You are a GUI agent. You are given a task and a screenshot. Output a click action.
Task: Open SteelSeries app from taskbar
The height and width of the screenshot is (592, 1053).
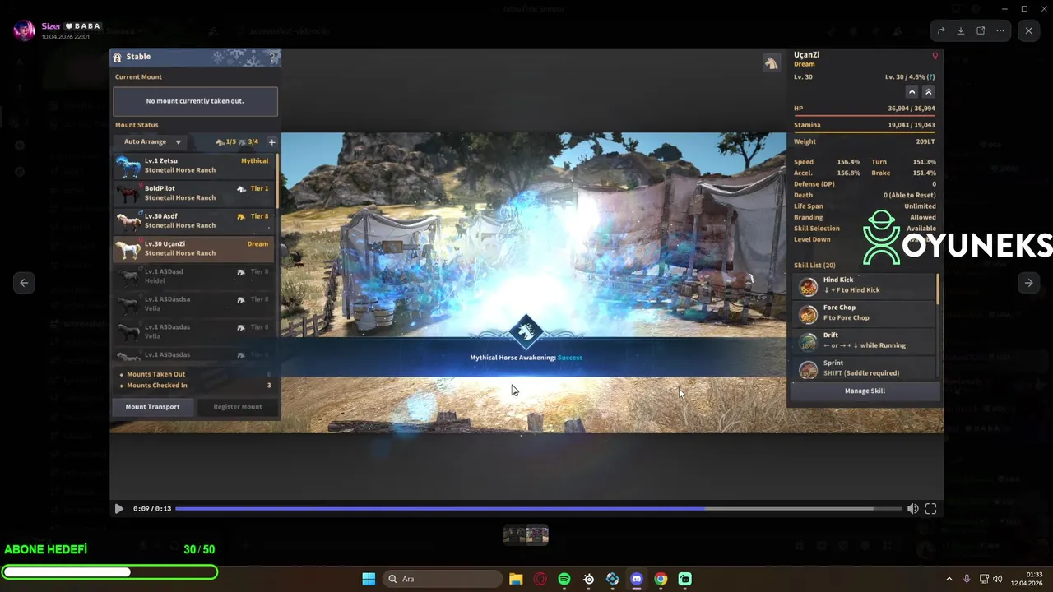[x=589, y=579]
